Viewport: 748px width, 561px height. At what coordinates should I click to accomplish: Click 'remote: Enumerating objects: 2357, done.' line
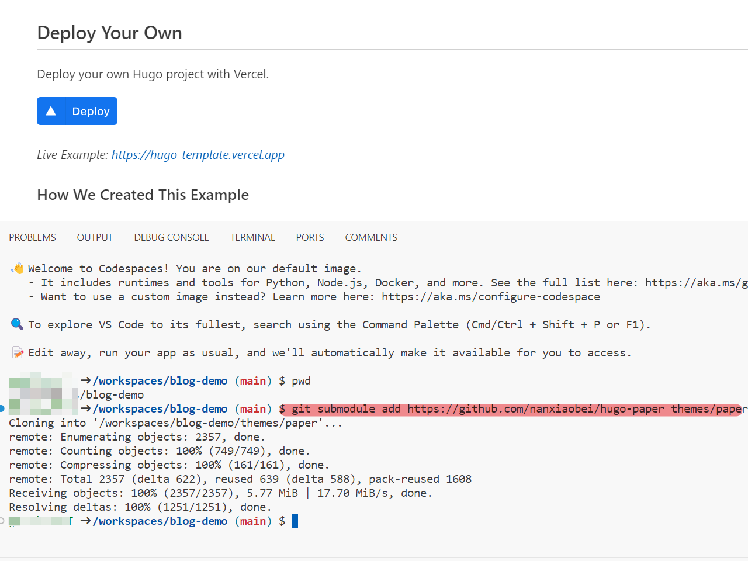pos(137,437)
